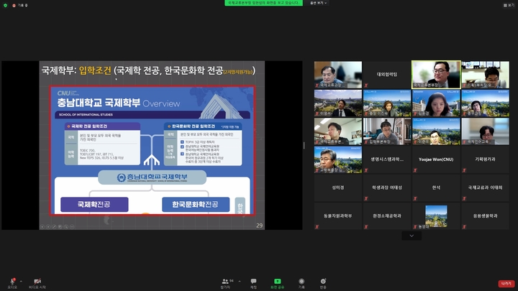Image resolution: width=518 pixels, height=291 pixels.
Task: Click slide number 29 on shared presentation
Action: click(x=259, y=226)
